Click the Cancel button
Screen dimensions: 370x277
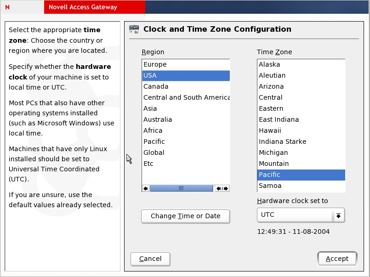coord(150,259)
